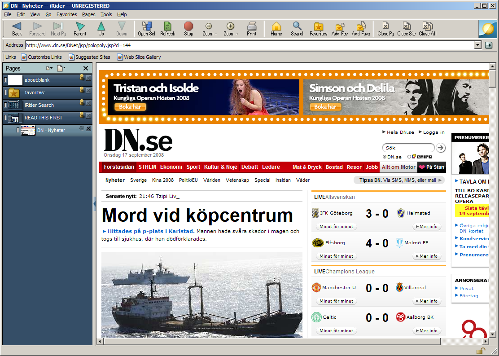This screenshot has width=499, height=356.
Task: Click the horizontal scrollbar thumb
Action: [272, 341]
